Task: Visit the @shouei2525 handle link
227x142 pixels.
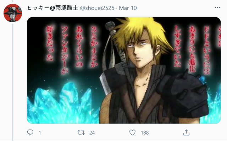Action: pyautogui.click(x=97, y=8)
